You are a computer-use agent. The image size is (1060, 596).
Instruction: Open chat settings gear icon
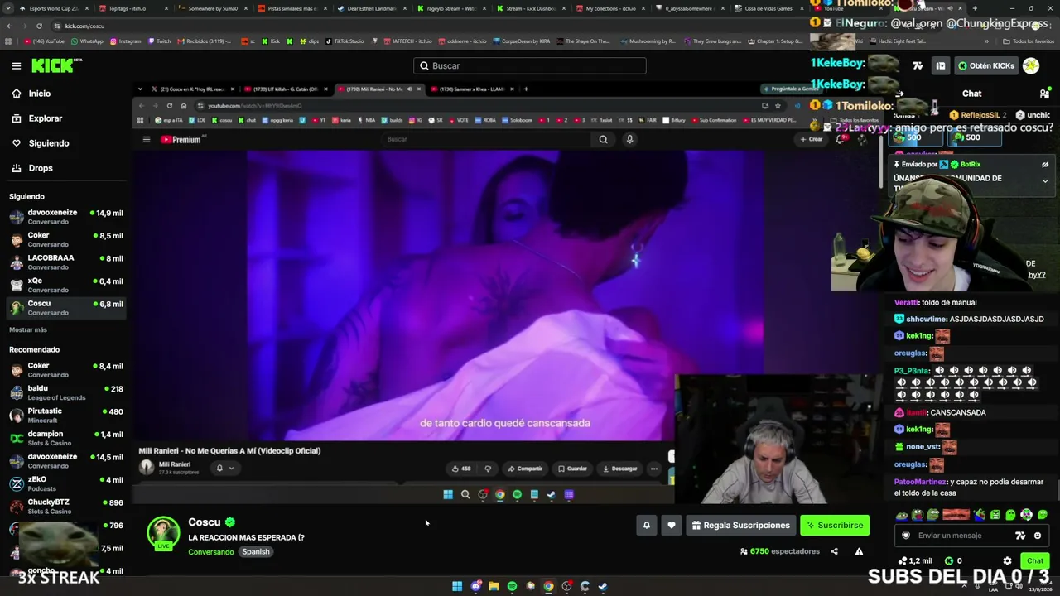(x=1007, y=560)
